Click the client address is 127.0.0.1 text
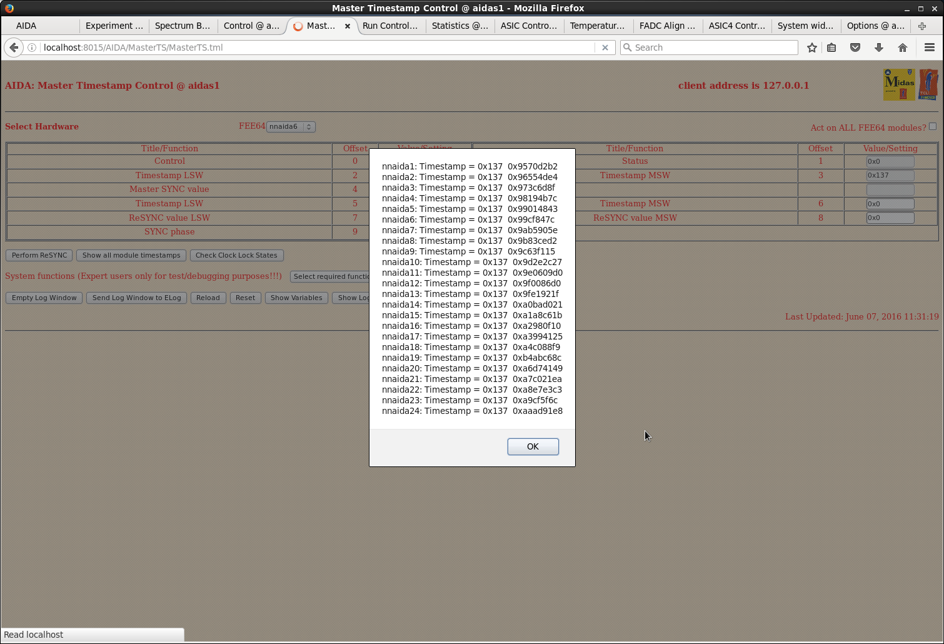The image size is (944, 644). [x=743, y=86]
